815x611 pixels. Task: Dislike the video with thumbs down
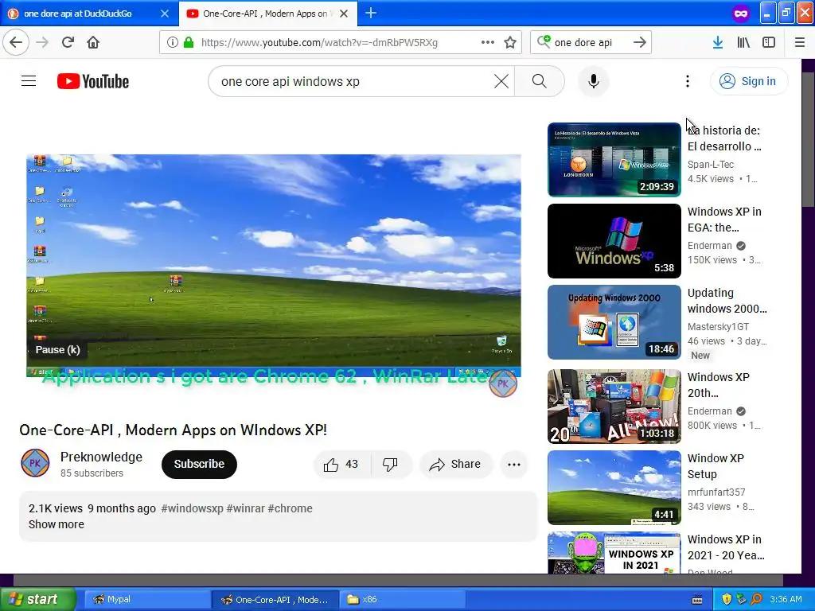(391, 465)
